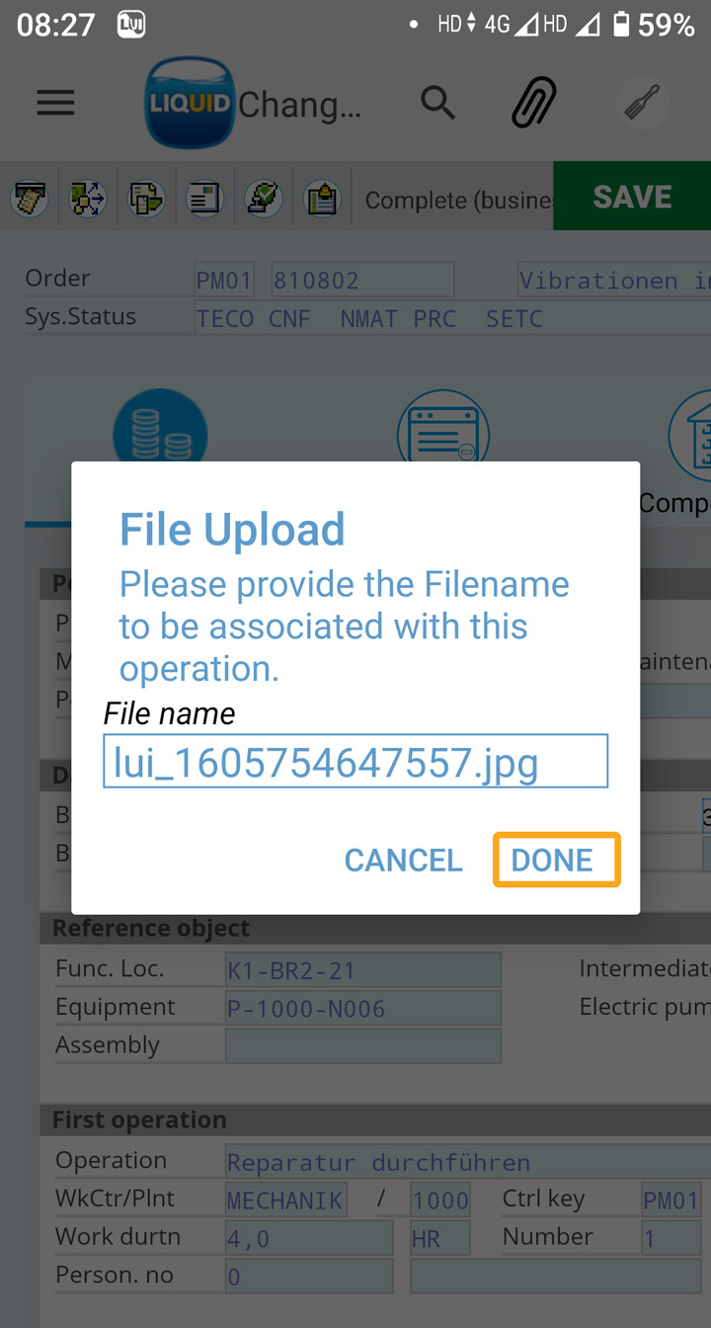Tap the Work durtn field 4,0
Screen dimensions: 711x1328
click(309, 1238)
